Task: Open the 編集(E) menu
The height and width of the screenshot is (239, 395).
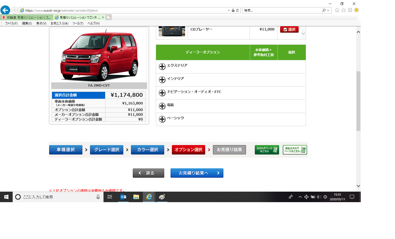Action: 27,23
